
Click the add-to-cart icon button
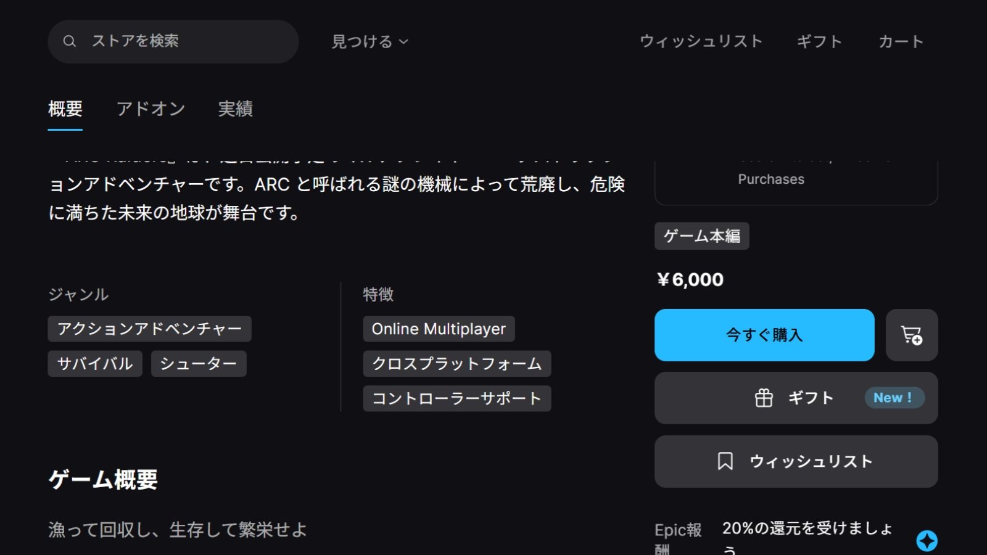[911, 335]
